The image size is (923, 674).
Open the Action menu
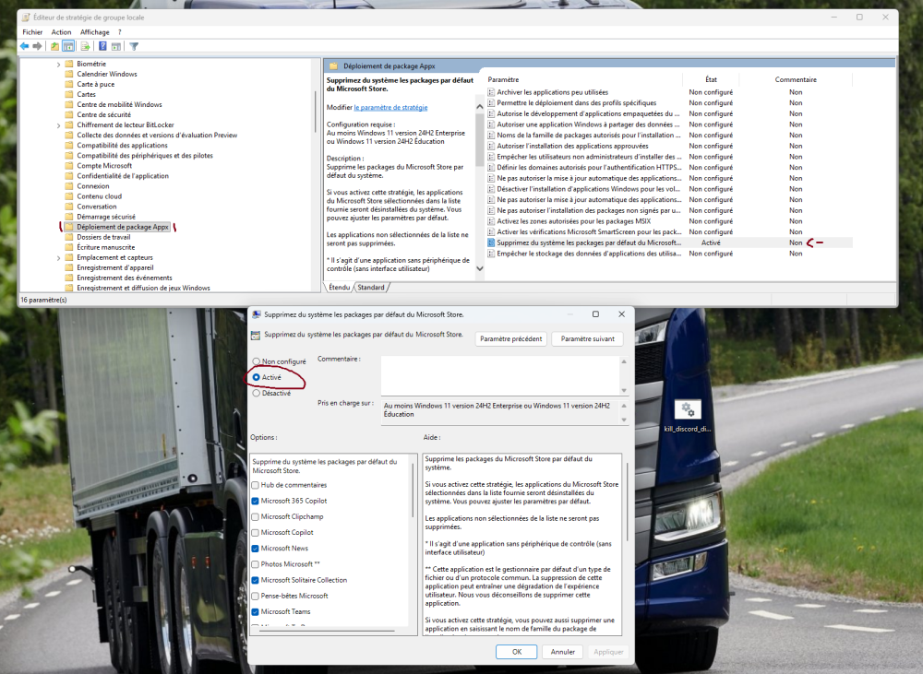click(x=61, y=32)
